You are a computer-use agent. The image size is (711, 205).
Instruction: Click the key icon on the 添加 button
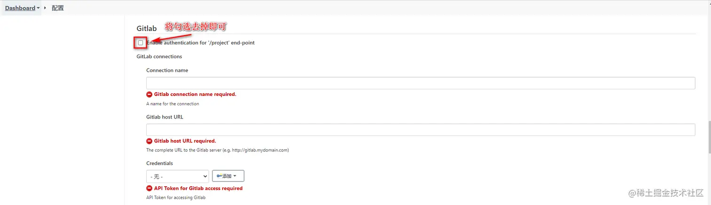pyautogui.click(x=219, y=176)
